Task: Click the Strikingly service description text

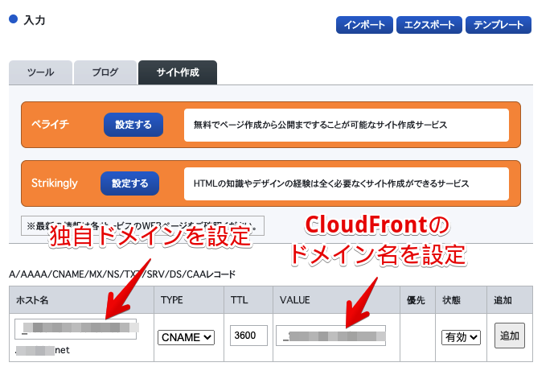Action: pos(331,183)
